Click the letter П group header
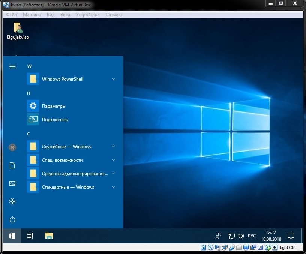This screenshot has width=306, height=254. coord(29,93)
